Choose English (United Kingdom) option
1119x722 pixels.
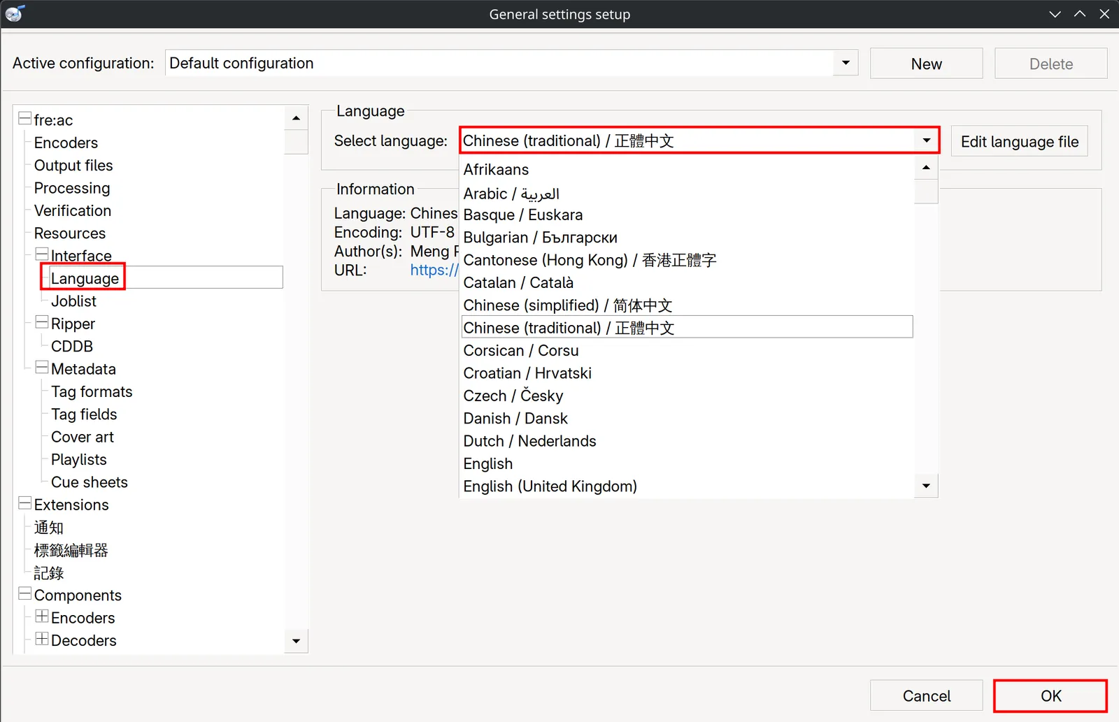coord(687,486)
